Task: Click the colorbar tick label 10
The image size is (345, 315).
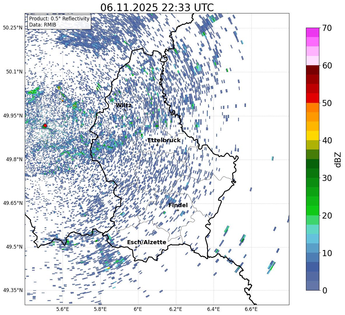Action: click(x=327, y=253)
